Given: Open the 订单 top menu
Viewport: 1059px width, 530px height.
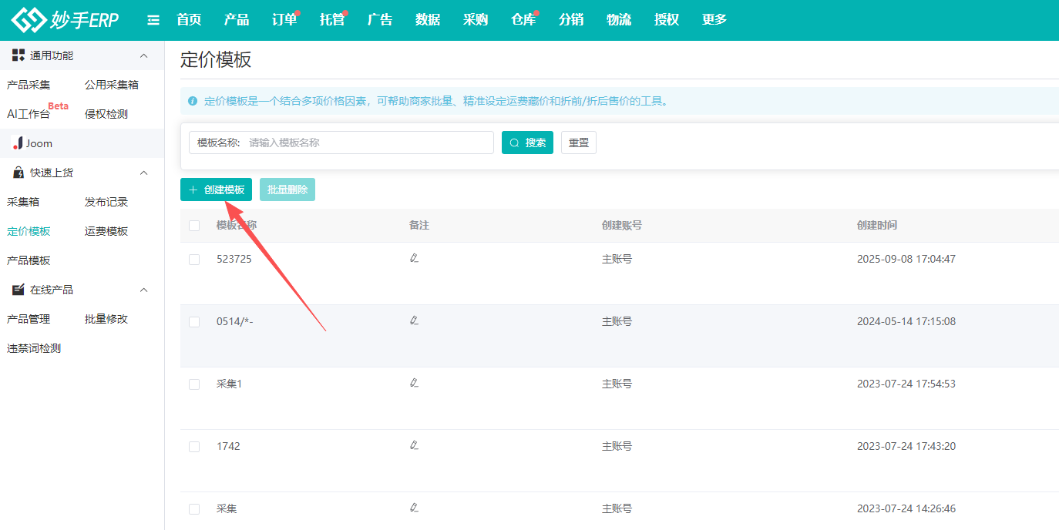Looking at the screenshot, I should tap(284, 20).
